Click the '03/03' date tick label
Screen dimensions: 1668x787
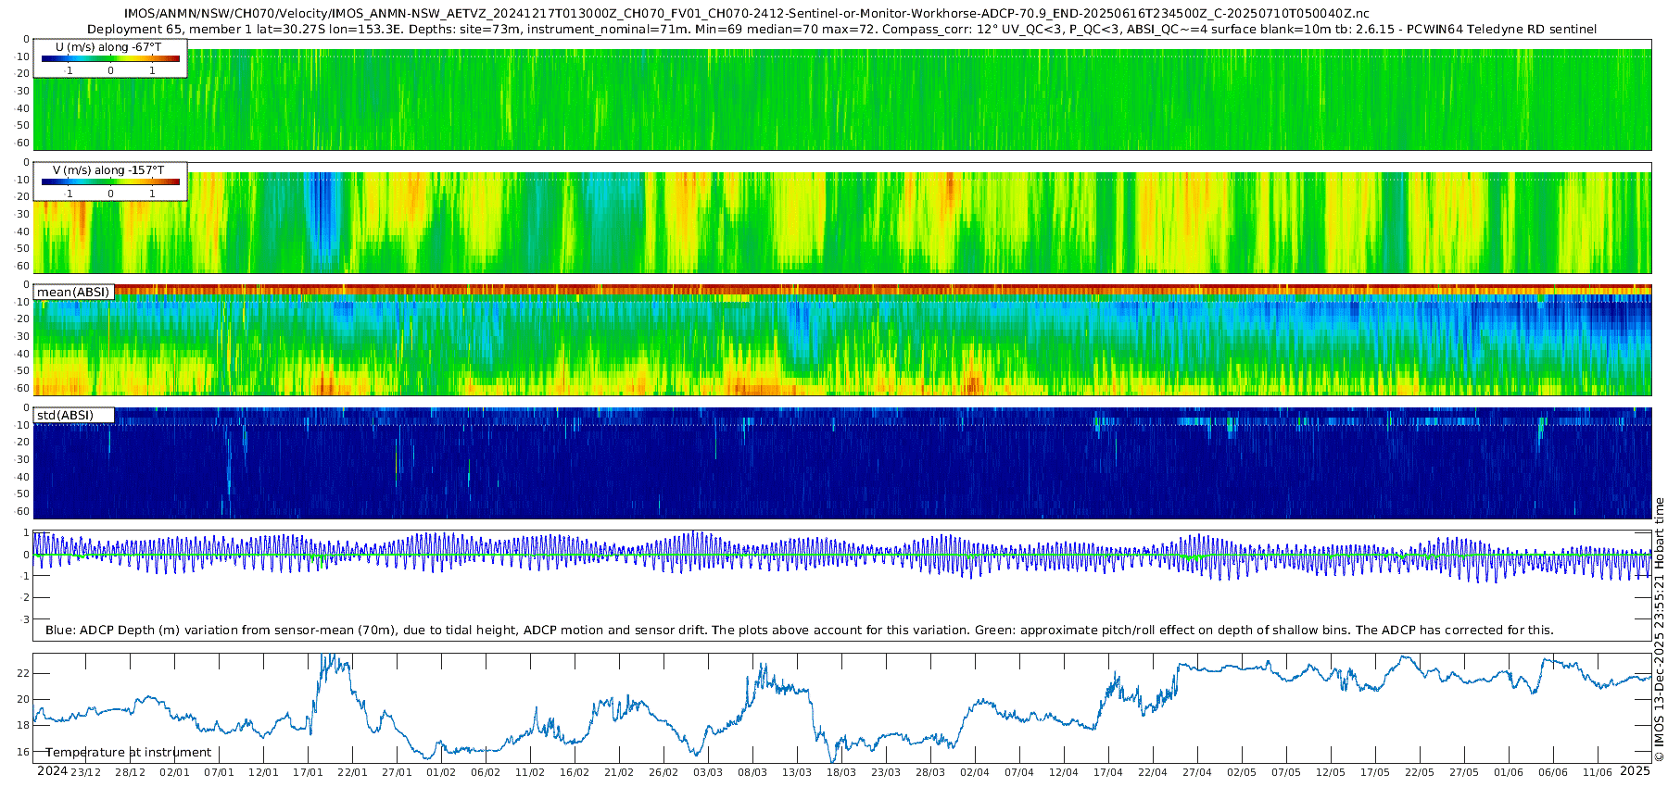click(709, 772)
